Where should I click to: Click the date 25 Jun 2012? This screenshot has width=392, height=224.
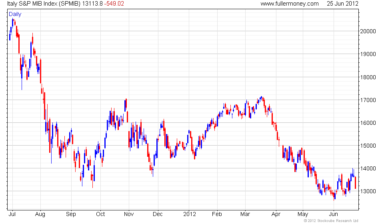(x=342, y=4)
